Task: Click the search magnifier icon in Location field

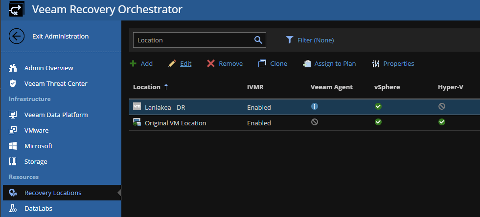Action: (258, 40)
